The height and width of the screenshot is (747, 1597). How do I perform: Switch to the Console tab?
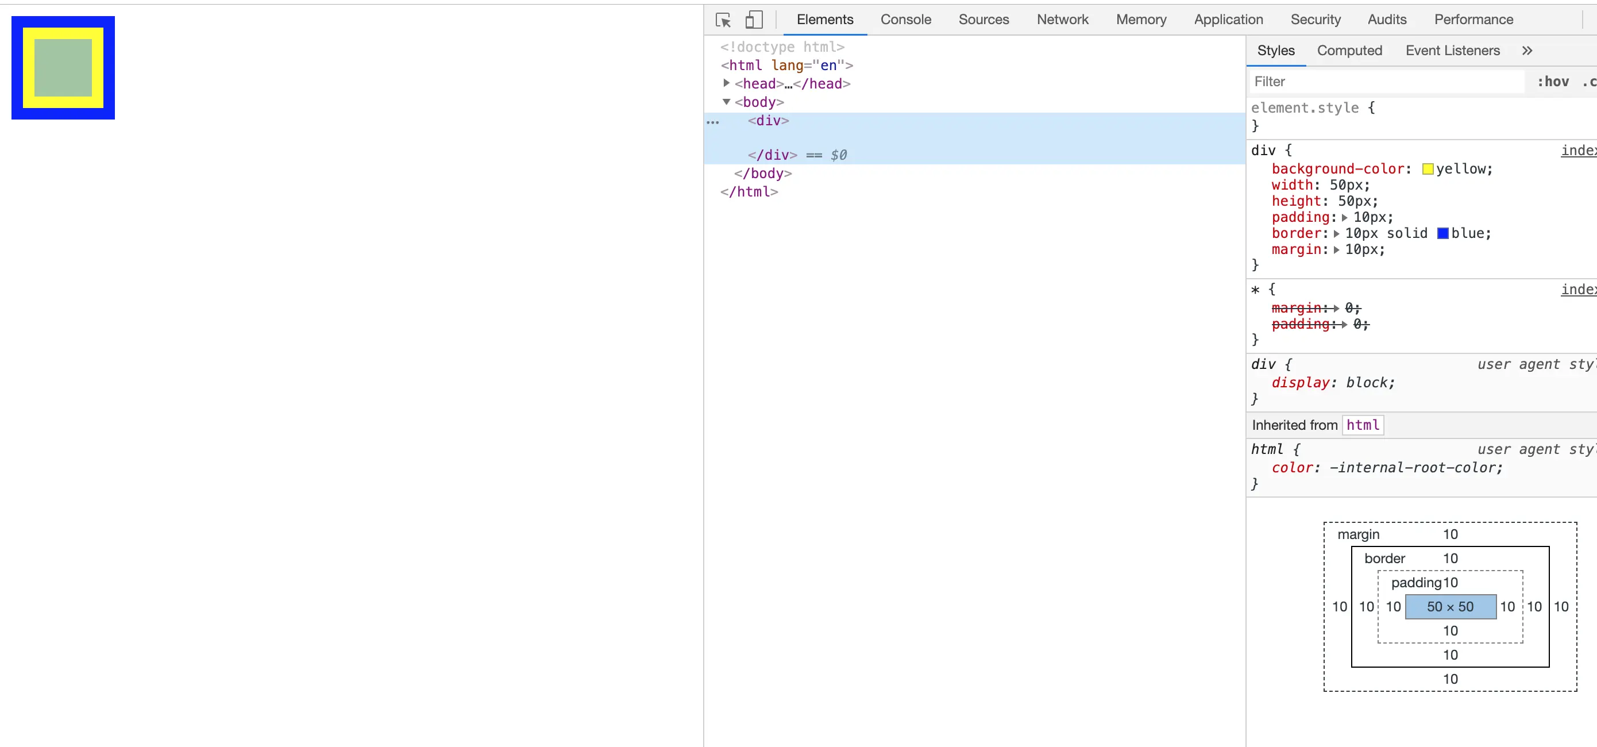(905, 20)
